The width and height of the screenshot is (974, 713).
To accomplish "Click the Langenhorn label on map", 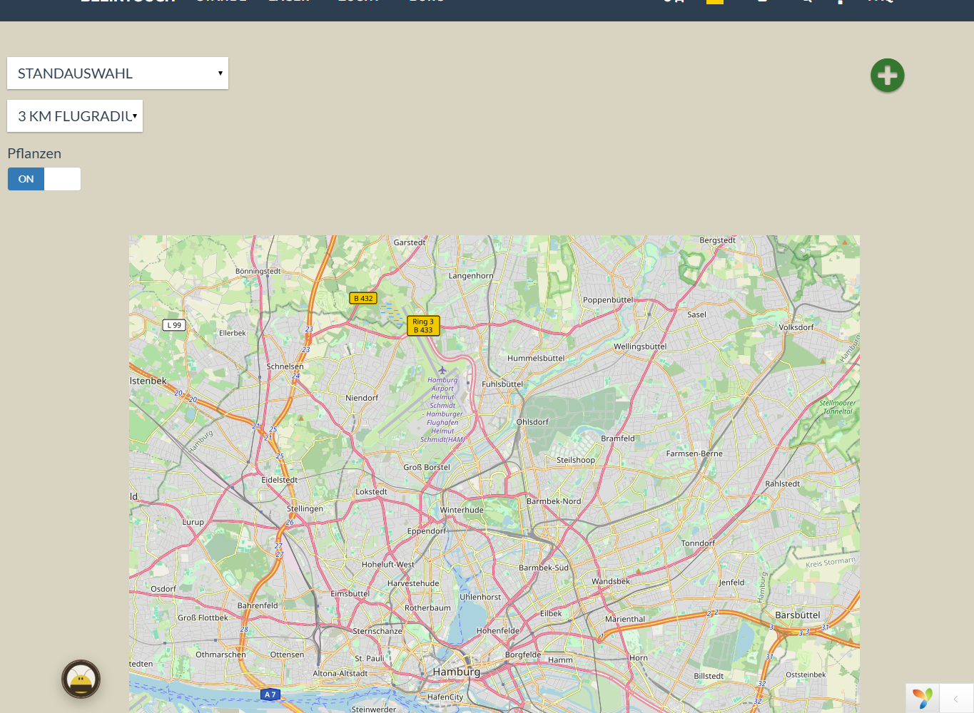I will tap(471, 275).
